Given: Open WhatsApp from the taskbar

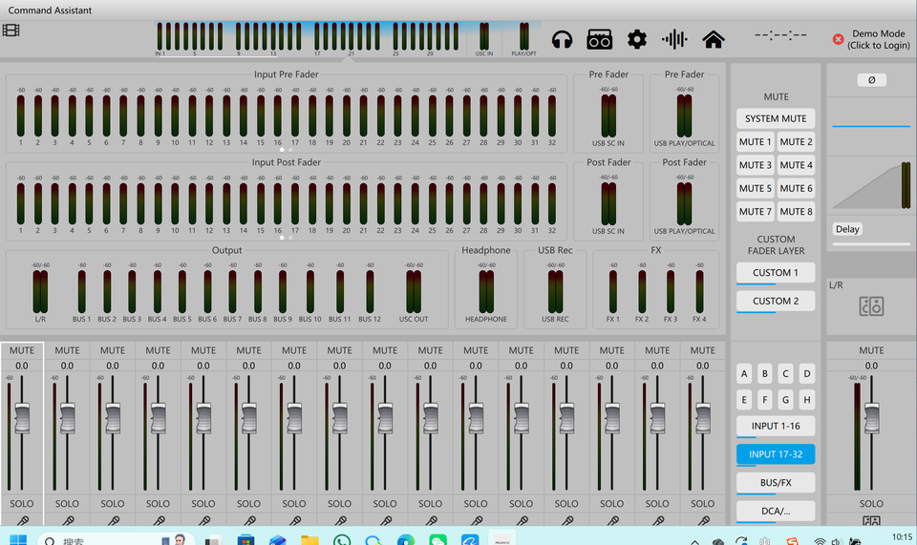Looking at the screenshot, I should click(342, 540).
